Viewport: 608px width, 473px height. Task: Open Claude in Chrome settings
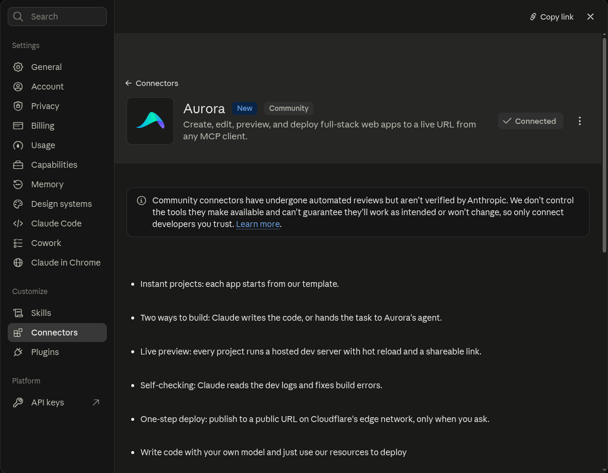pyautogui.click(x=57, y=263)
